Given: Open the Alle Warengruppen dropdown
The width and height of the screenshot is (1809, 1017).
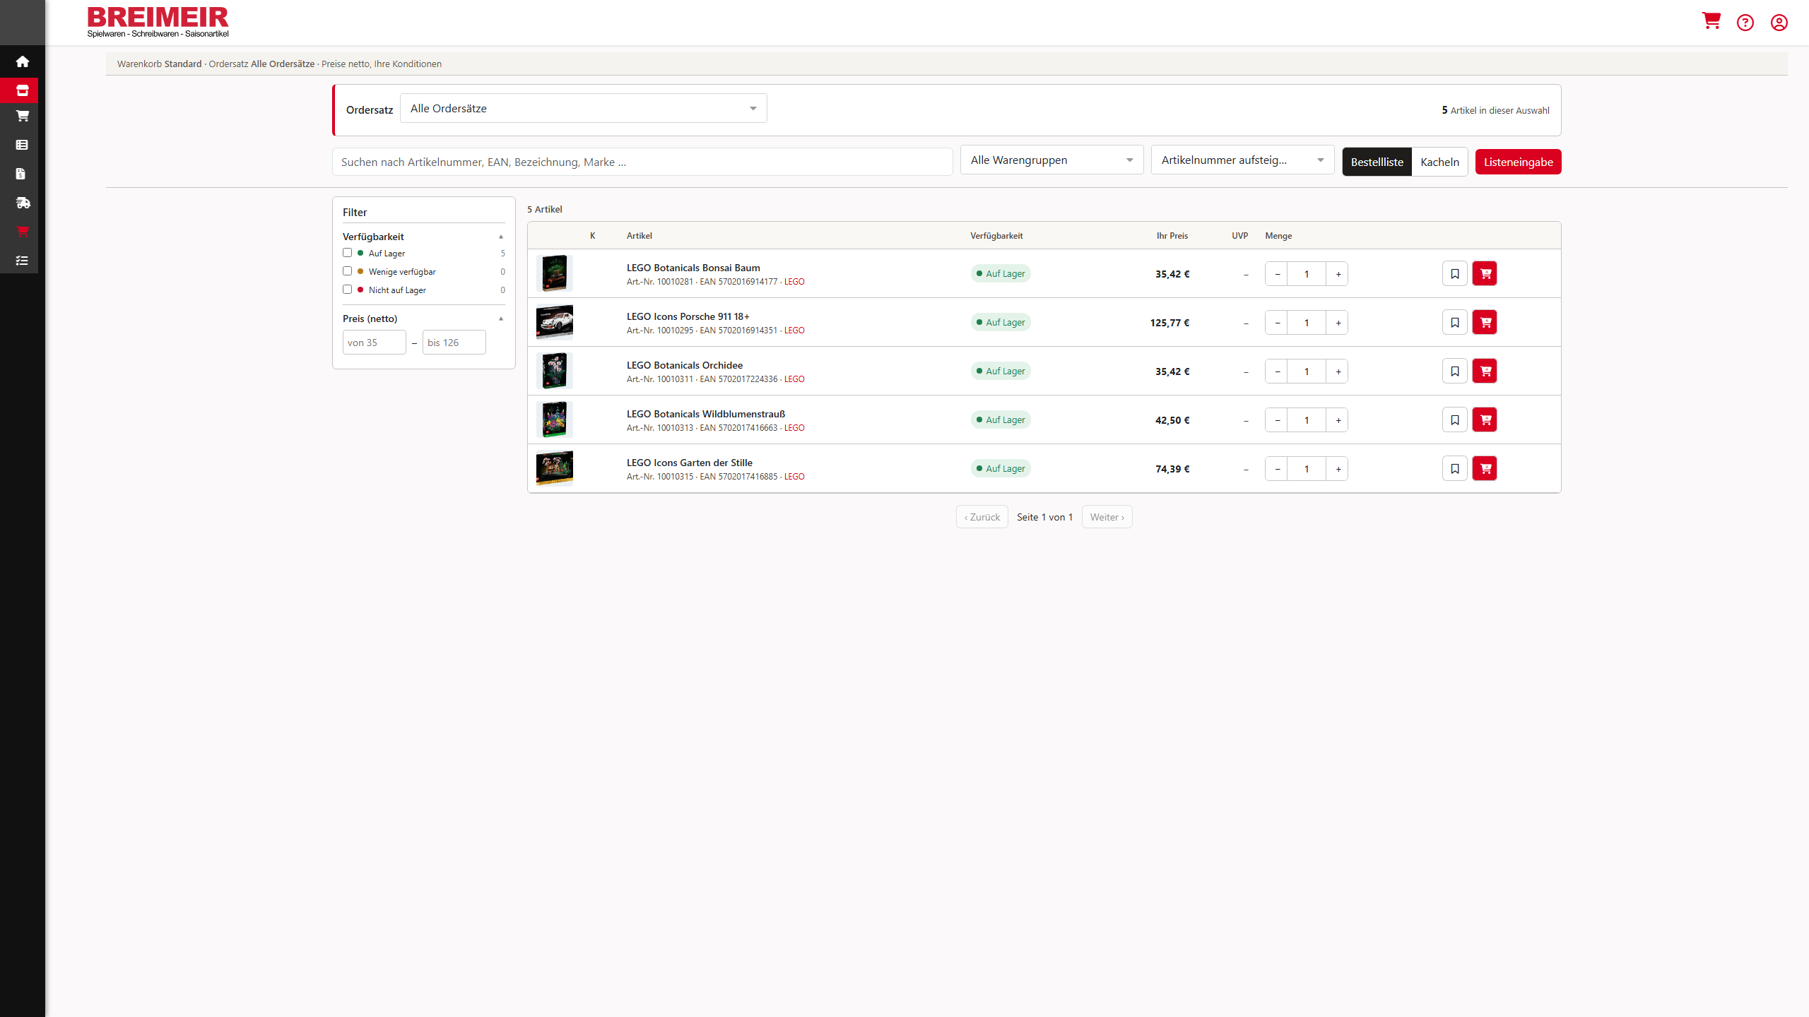Looking at the screenshot, I should (1052, 160).
